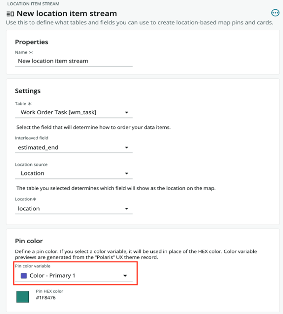
Task: Click the purple Color Primary 1 square
Action: [24, 276]
